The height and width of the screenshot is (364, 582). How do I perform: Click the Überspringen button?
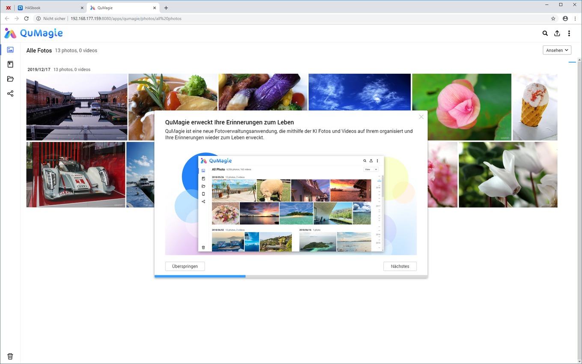185,266
